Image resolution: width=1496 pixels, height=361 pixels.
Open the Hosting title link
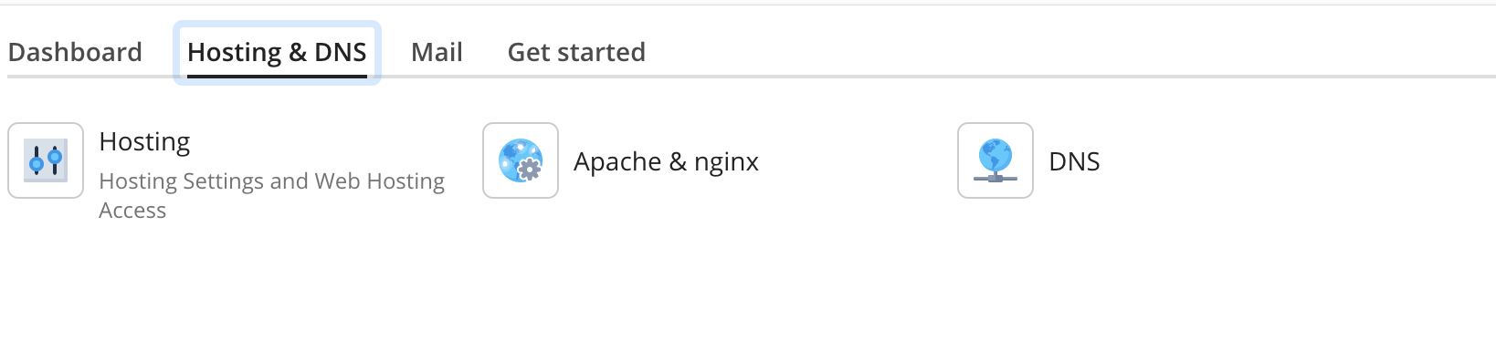click(144, 141)
